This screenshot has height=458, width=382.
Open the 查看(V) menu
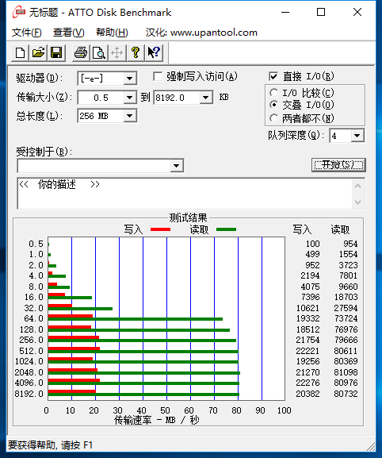tap(68, 33)
